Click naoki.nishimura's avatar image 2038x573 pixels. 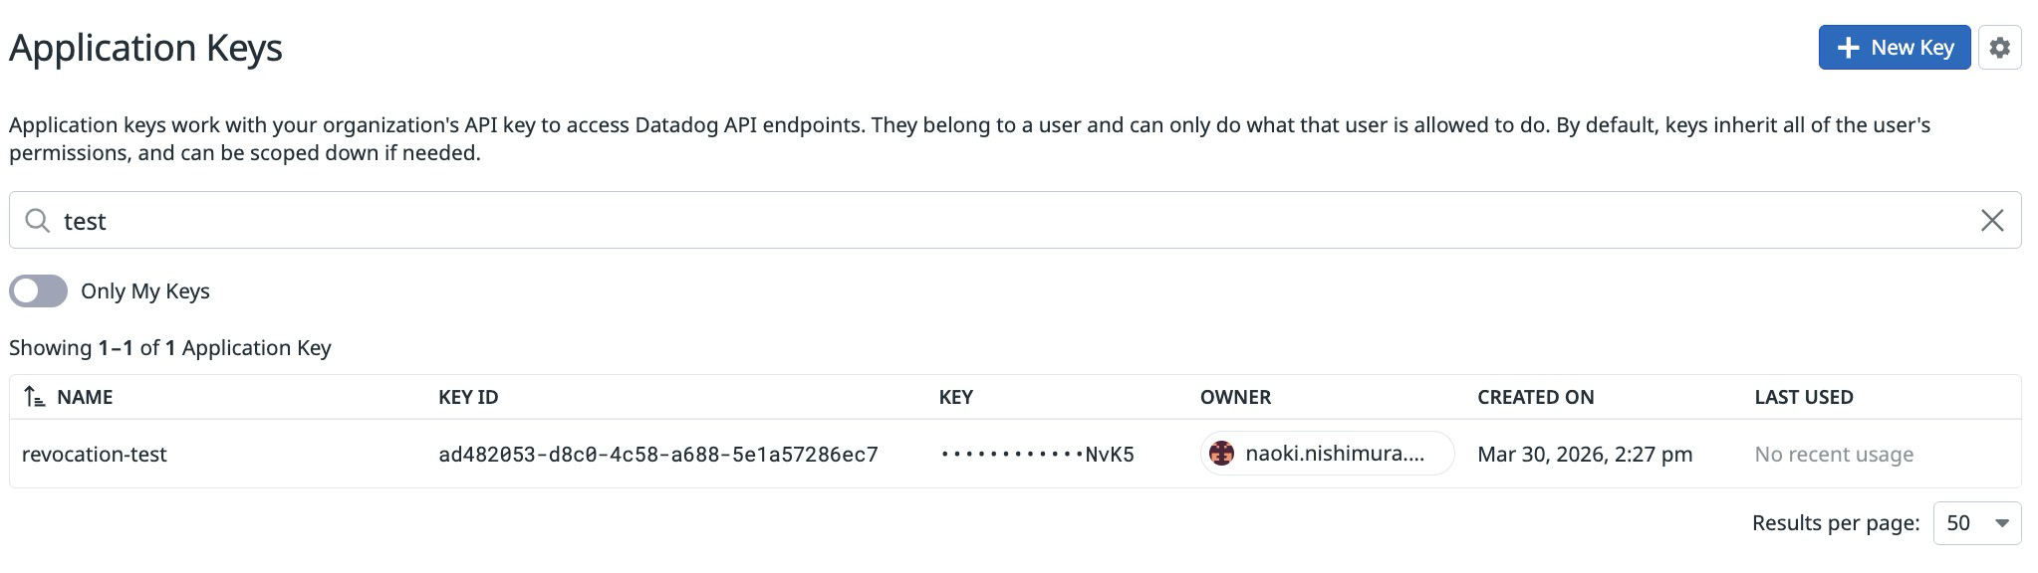pyautogui.click(x=1220, y=454)
